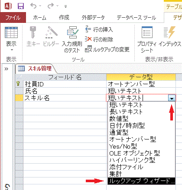Viewport: 182px width, 190px height.
Task: Open the ファイル tab
Action: 13,18
